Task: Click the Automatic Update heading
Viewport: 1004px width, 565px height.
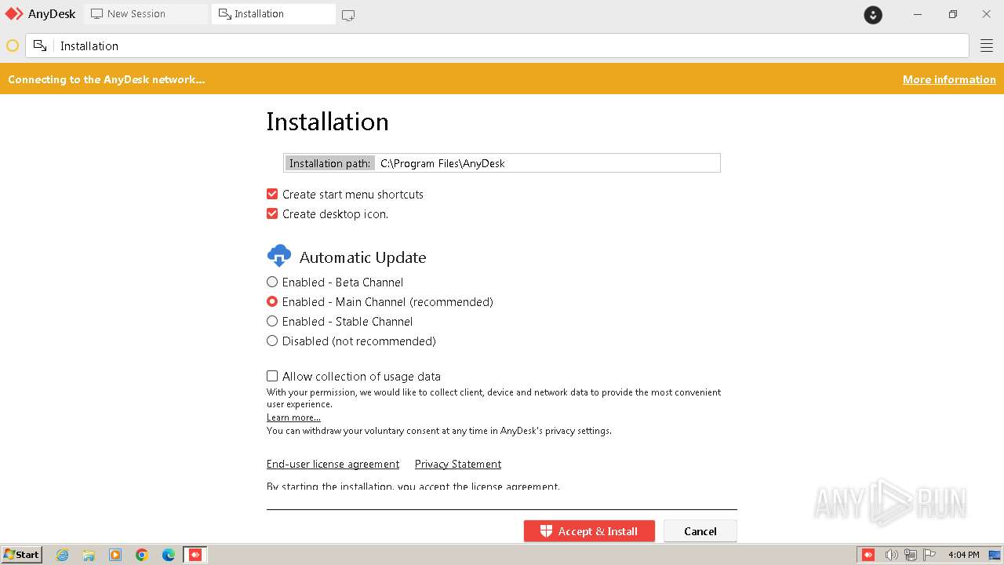Action: (x=362, y=257)
